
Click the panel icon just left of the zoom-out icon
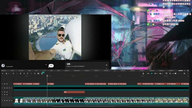click(x=166, y=73)
